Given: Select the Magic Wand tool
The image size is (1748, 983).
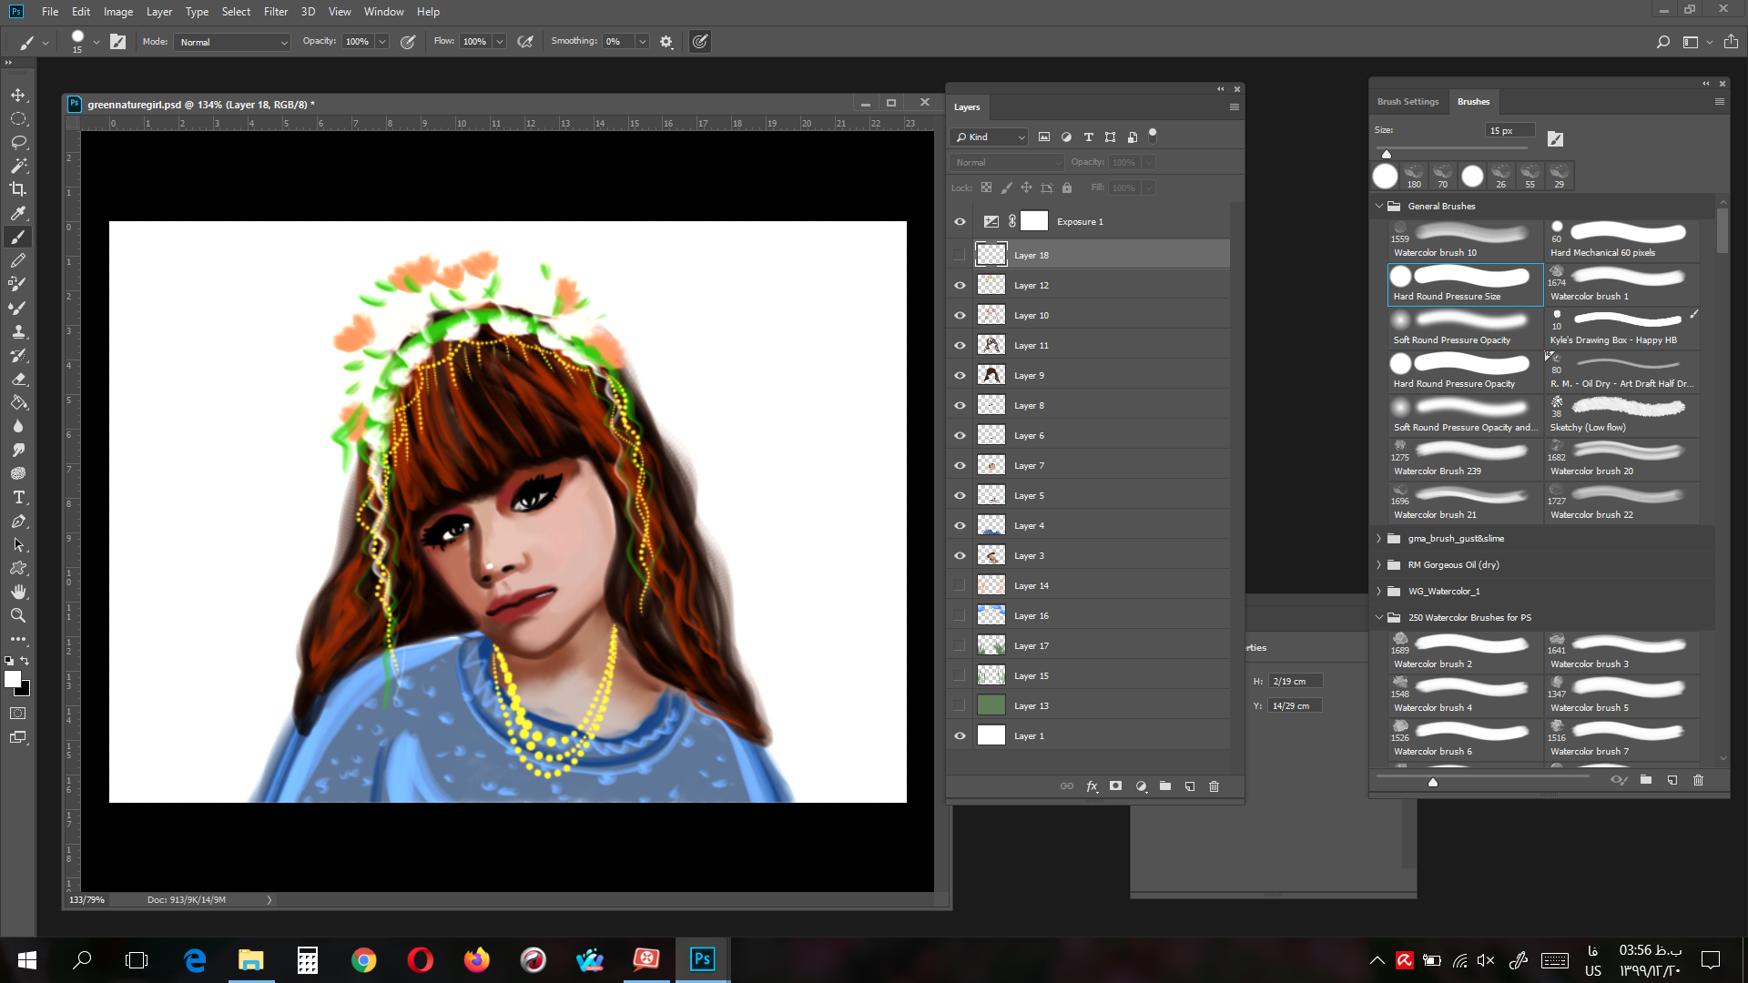Looking at the screenshot, I should click(x=18, y=166).
